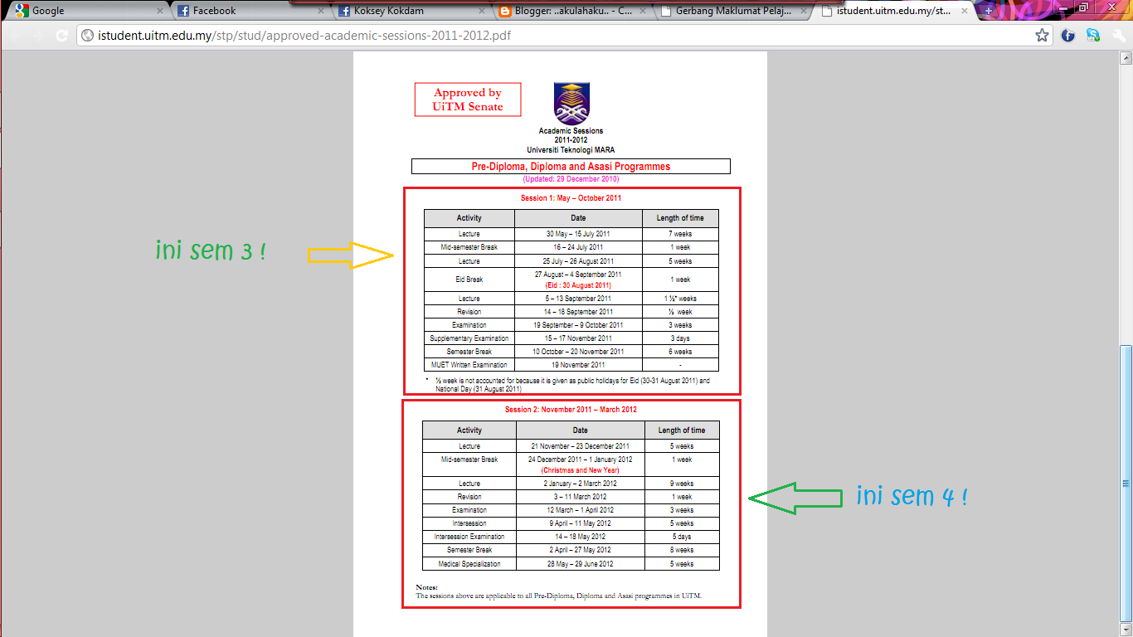Click the '28 May – 29 June 2012' cell
This screenshot has width=1133, height=637.
tap(580, 564)
